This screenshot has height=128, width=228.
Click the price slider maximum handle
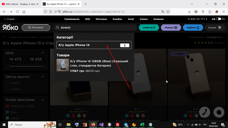point(44,66)
